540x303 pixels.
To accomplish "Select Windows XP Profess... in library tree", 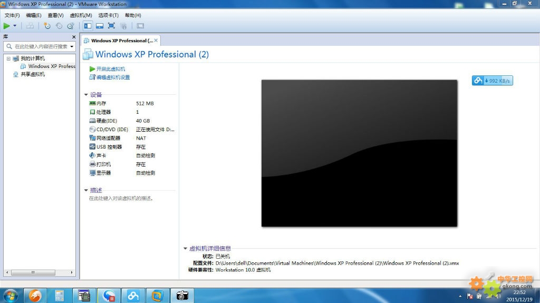I will pyautogui.click(x=52, y=66).
